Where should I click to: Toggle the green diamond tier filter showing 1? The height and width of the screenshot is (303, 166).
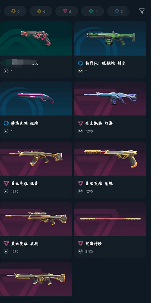point(93,11)
